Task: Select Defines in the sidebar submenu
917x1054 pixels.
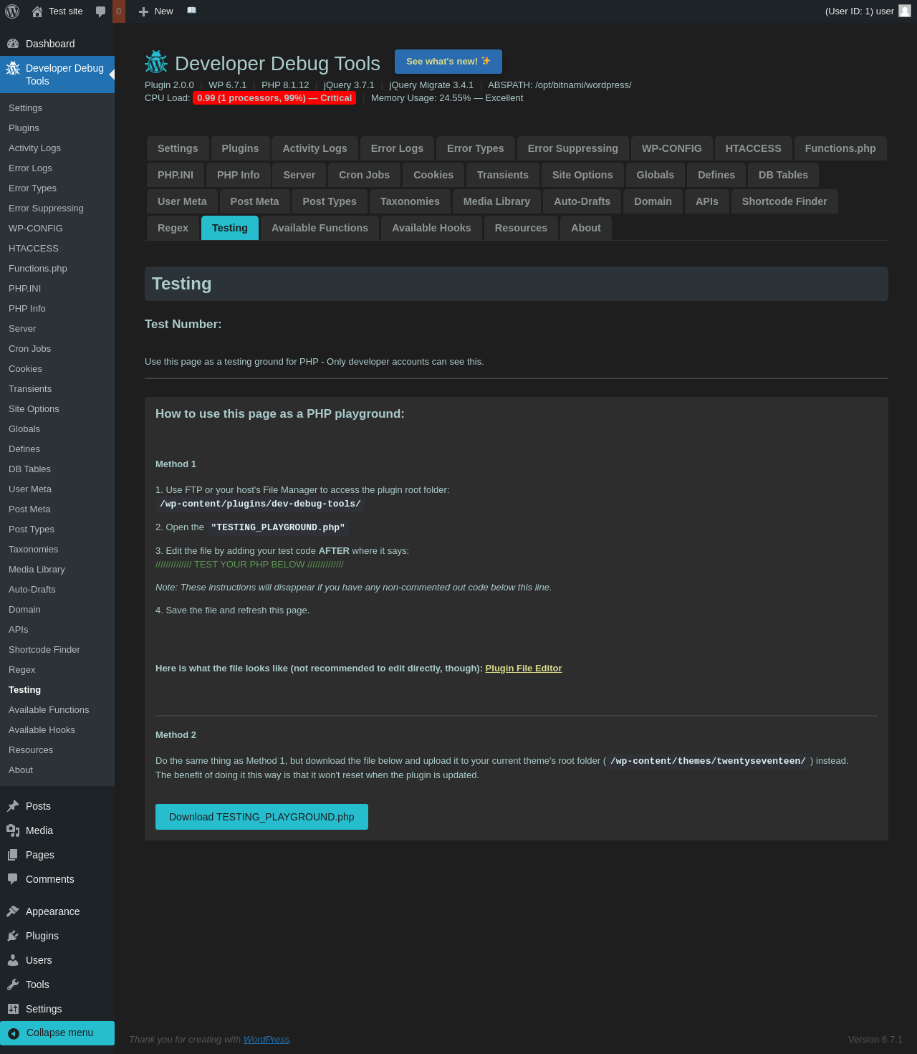Action: [x=57, y=449]
